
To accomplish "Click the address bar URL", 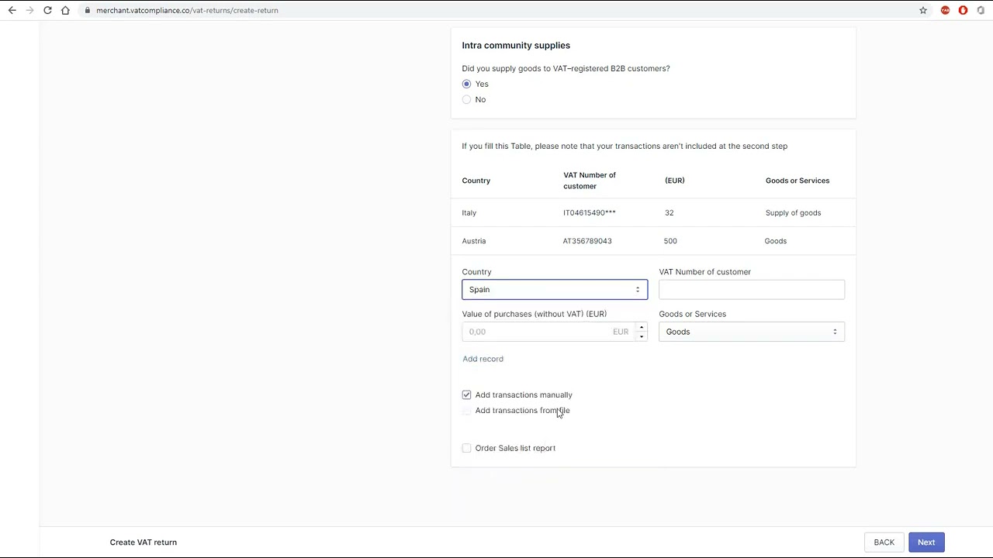I will [187, 10].
